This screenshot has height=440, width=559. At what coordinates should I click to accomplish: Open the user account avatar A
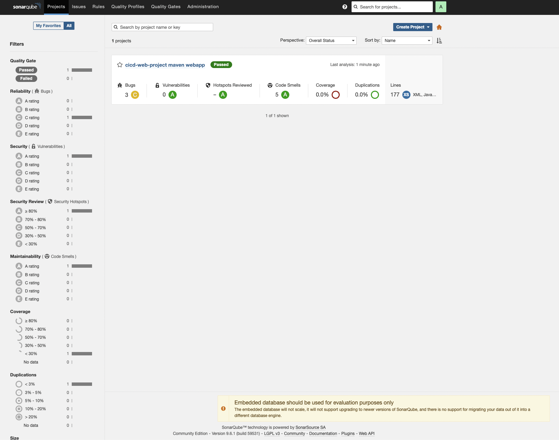[441, 7]
